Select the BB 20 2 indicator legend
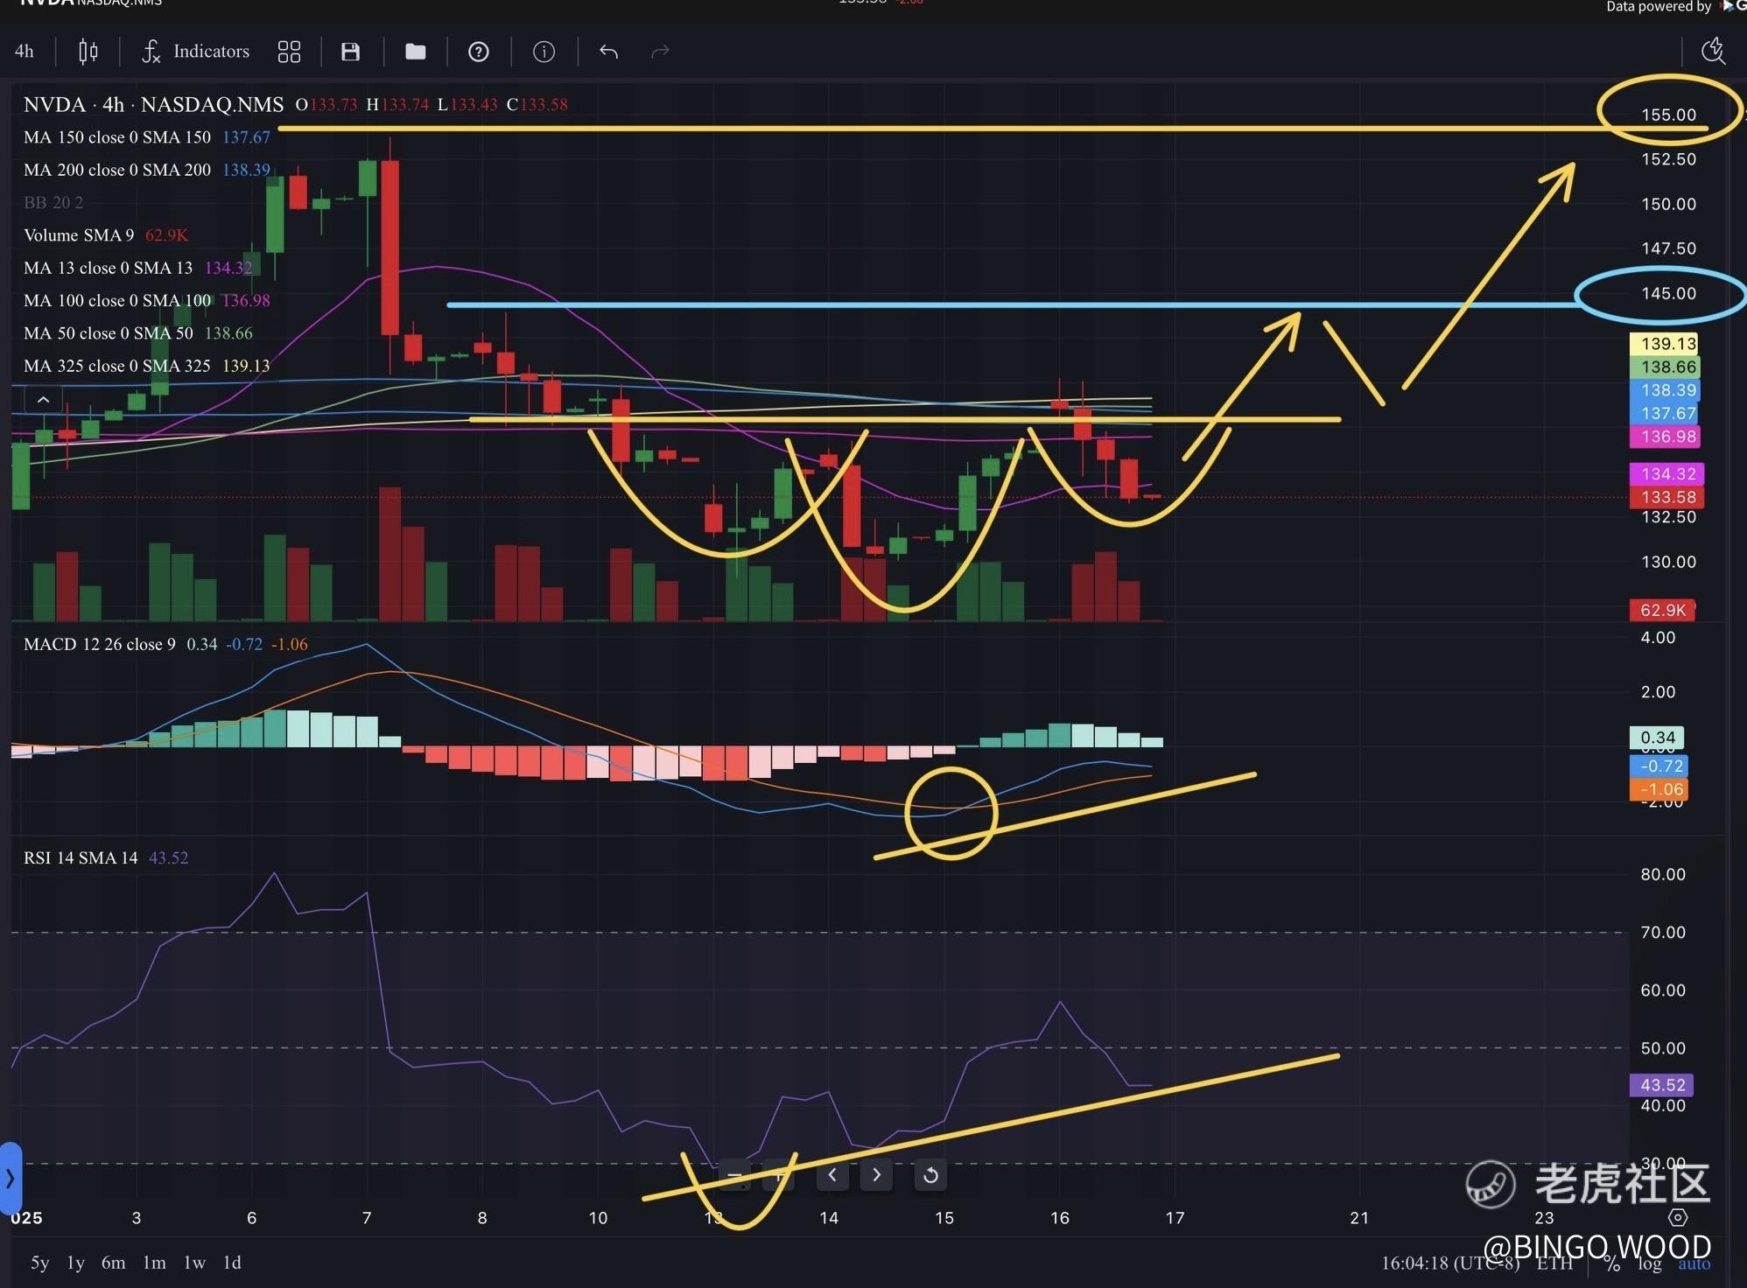This screenshot has width=1747, height=1288. 53,203
